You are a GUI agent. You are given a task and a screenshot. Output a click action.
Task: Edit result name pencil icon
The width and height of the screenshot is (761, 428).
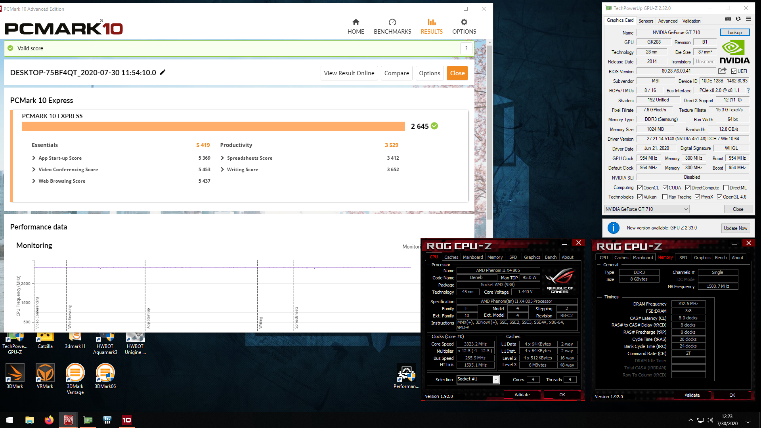[x=163, y=72]
